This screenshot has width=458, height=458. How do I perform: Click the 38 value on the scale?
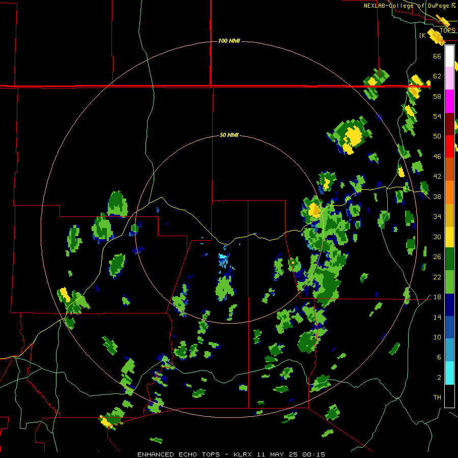pyautogui.click(x=437, y=197)
